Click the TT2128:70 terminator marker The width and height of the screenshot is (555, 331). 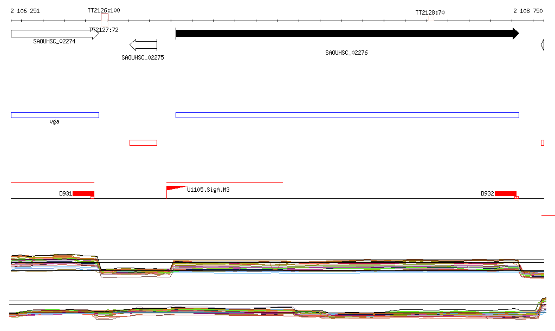pos(431,18)
